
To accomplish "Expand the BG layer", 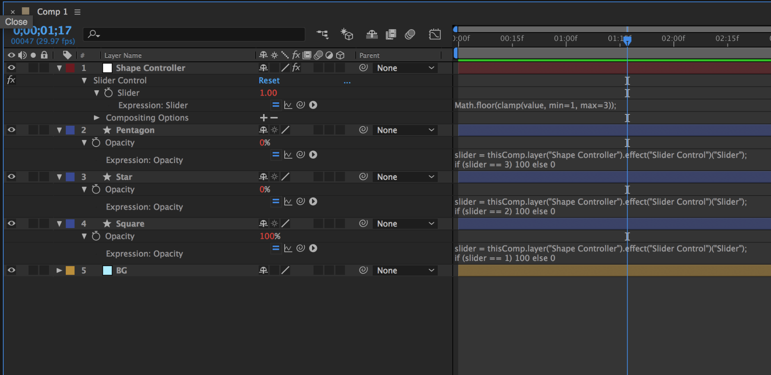I will pos(59,270).
